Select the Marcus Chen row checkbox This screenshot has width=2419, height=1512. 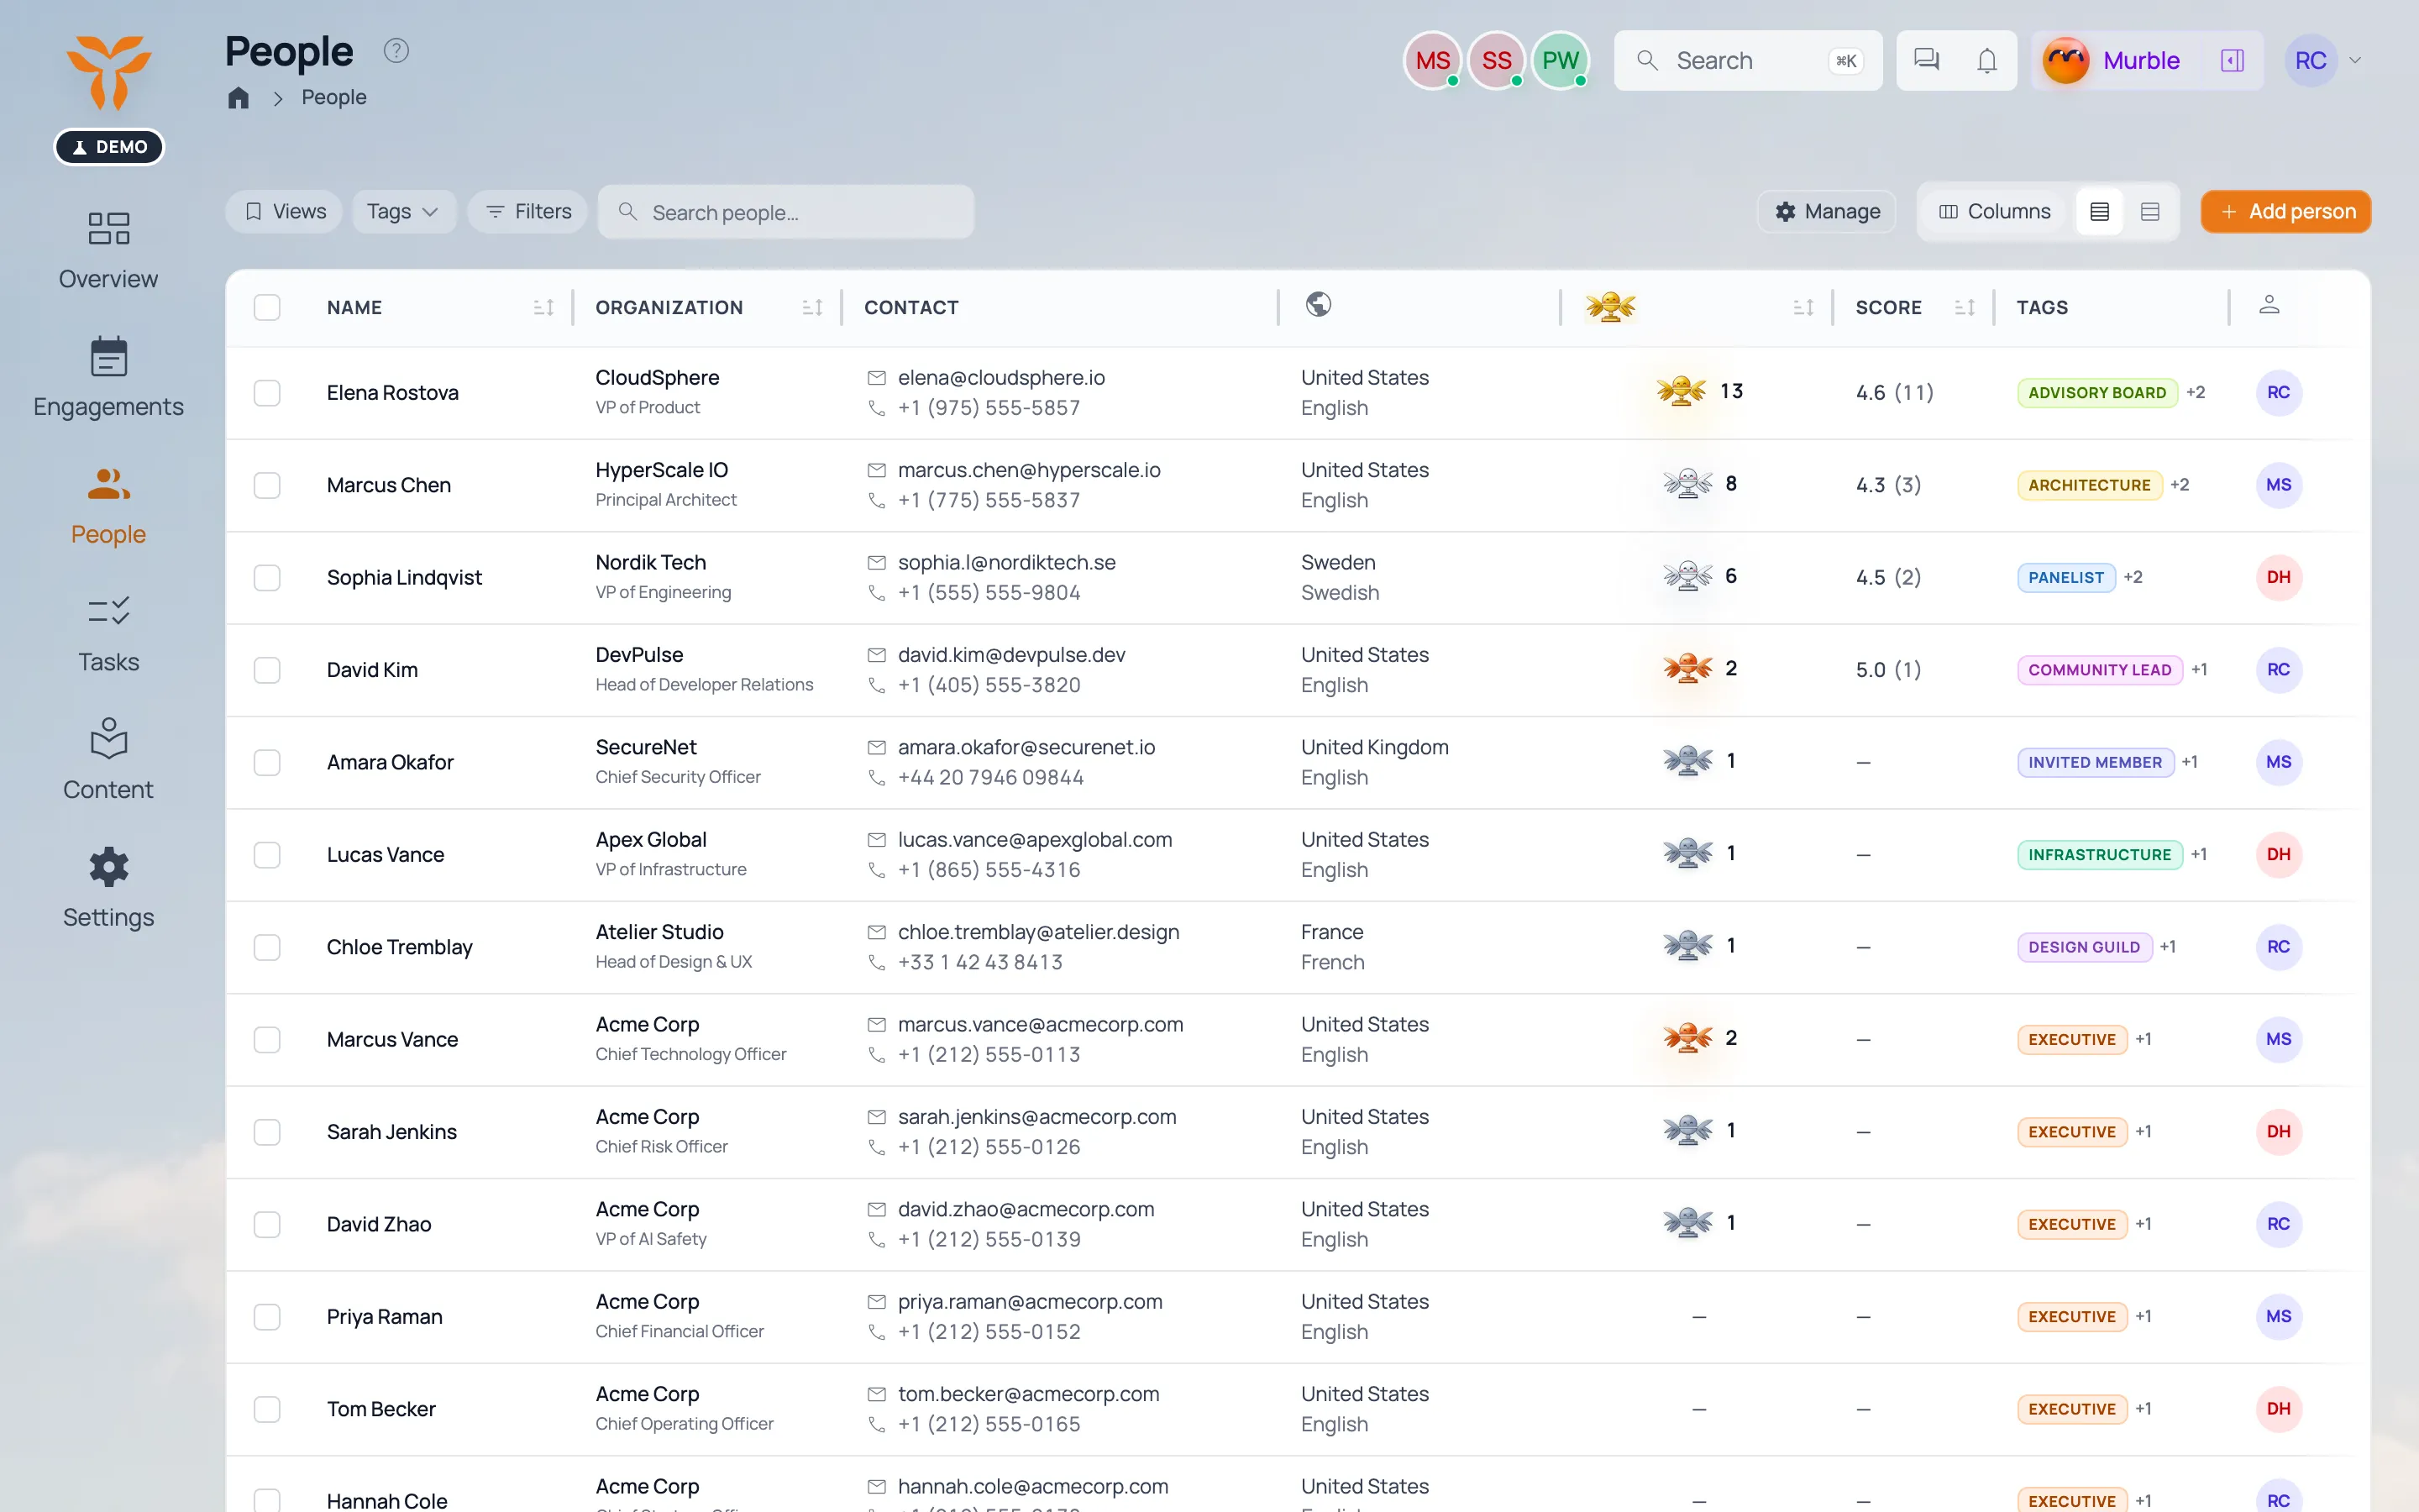(267, 485)
